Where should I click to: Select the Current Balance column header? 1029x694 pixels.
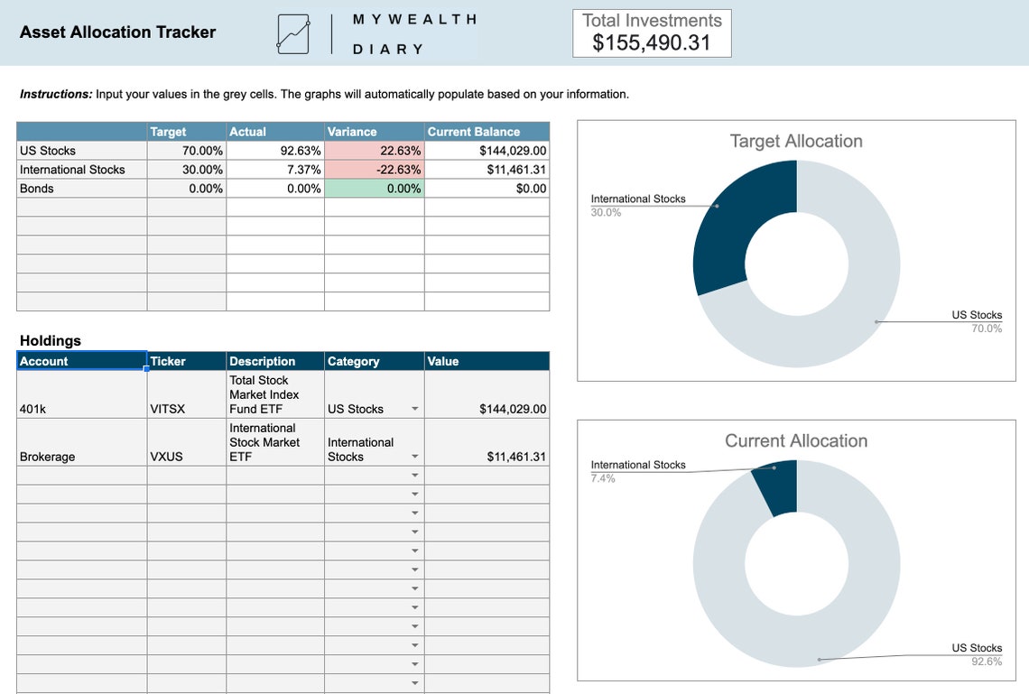pyautogui.click(x=487, y=131)
